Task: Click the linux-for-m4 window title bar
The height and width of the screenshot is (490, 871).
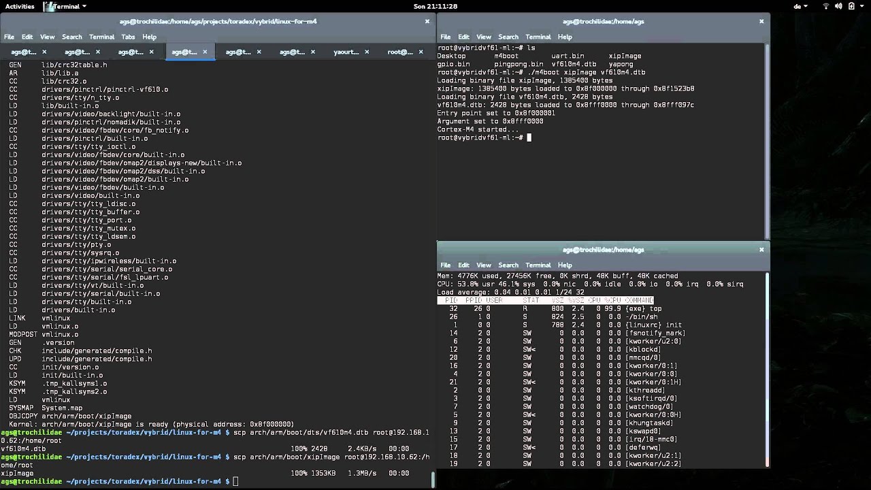Action: [218, 21]
